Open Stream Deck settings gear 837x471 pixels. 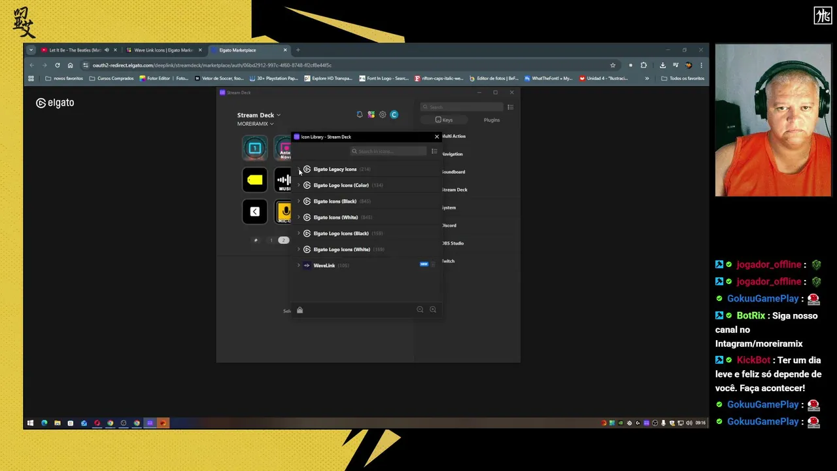[383, 114]
